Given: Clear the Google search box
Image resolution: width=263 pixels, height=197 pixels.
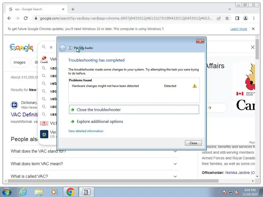Looking at the screenshot, I should click(253, 47).
